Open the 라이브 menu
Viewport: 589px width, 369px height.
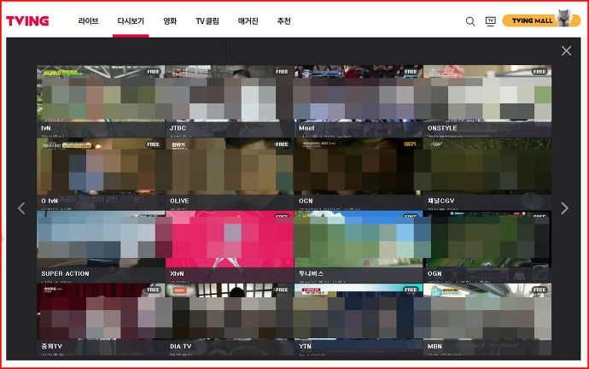pyautogui.click(x=88, y=21)
